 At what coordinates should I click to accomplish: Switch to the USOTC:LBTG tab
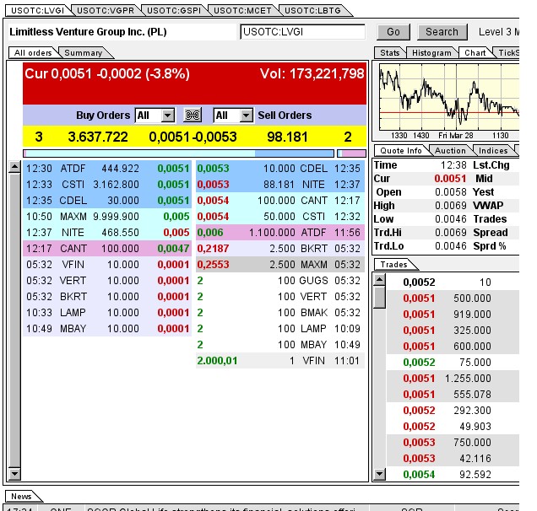point(312,11)
